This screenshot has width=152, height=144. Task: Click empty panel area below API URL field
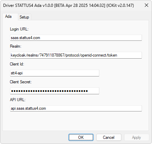click(x=76, y=121)
